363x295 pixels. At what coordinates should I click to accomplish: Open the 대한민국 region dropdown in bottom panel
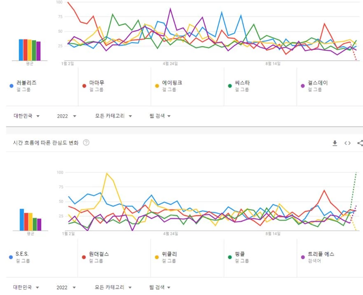click(x=26, y=287)
